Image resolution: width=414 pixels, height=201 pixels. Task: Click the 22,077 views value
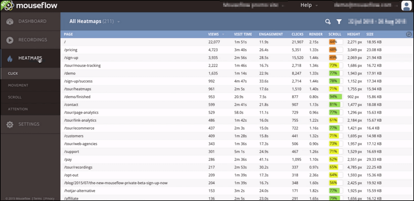pyautogui.click(x=214, y=42)
